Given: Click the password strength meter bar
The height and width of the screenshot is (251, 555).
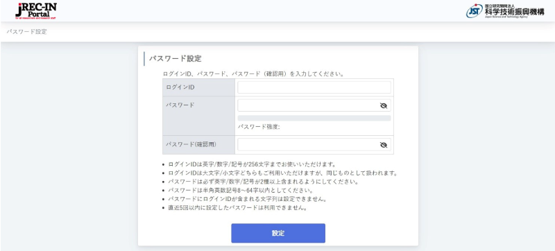Looking at the screenshot, I should pos(314,118).
